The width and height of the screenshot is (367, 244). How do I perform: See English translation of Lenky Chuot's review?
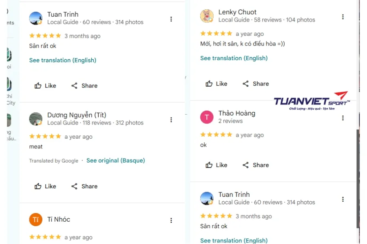[234, 58]
